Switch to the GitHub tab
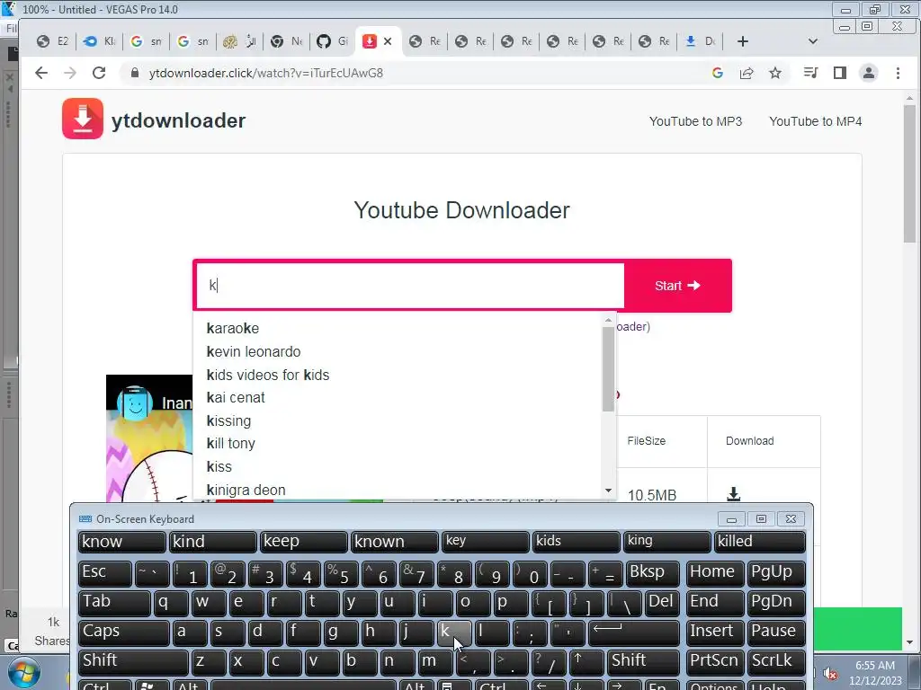921x690 pixels. coord(333,41)
